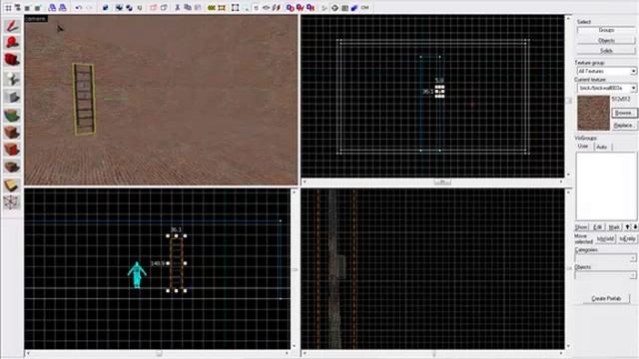Click the Edit Cordon Bounds icon
The width and height of the screenshot is (639, 359).
(222, 7)
